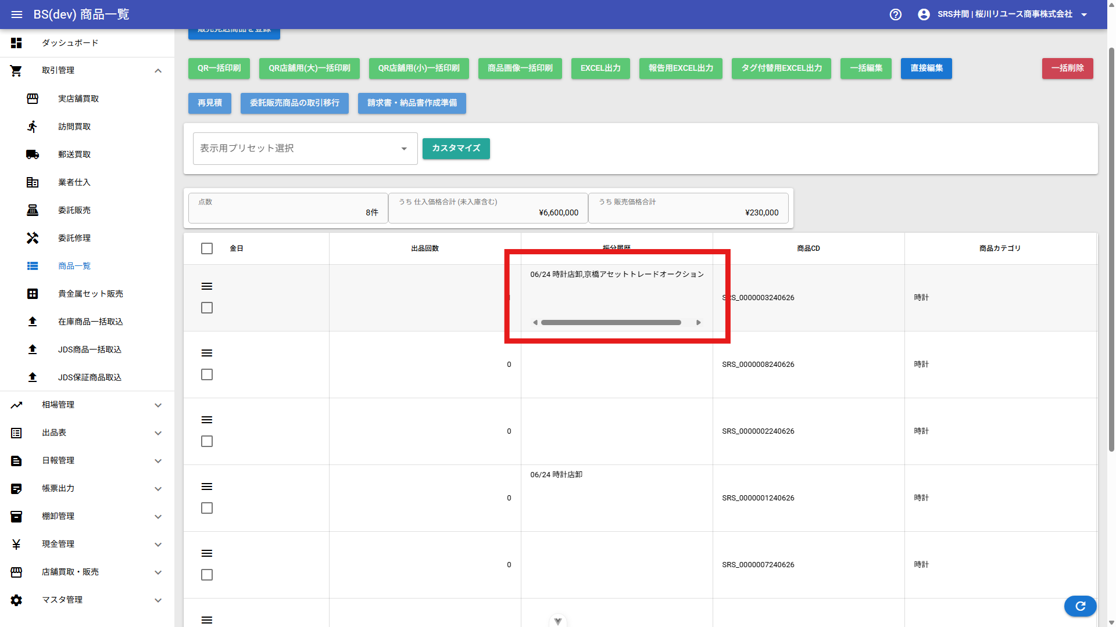This screenshot has width=1116, height=627.
Task: Check the row SRS_0000001240626 checkbox
Action: coord(207,508)
